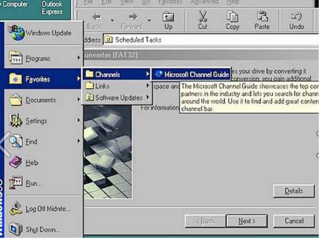Click the Back arrow toolbar icon
The width and height of the screenshot is (319, 239).
(x=96, y=16)
